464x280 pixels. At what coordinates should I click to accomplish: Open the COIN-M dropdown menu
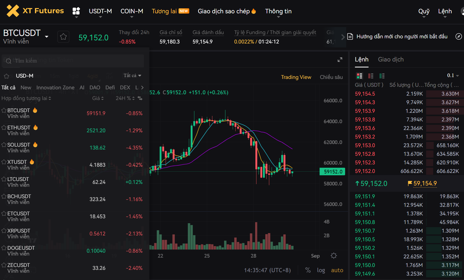[132, 11]
